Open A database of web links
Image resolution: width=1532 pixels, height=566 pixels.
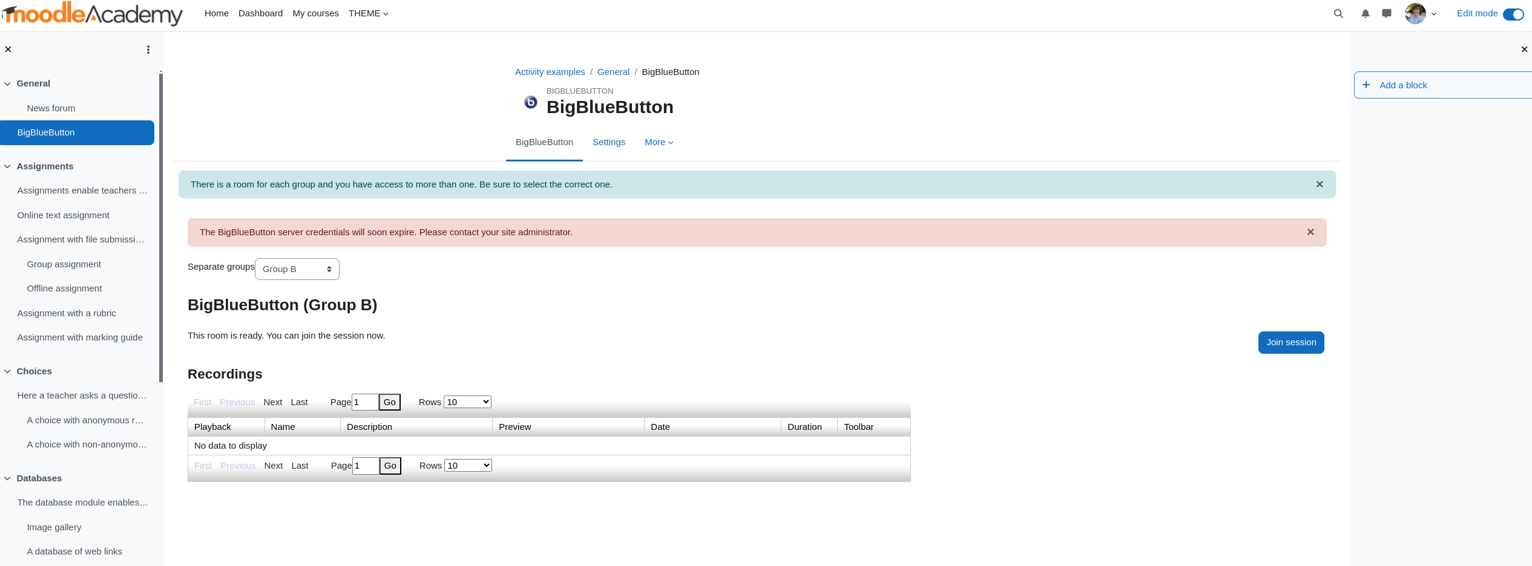tap(74, 551)
